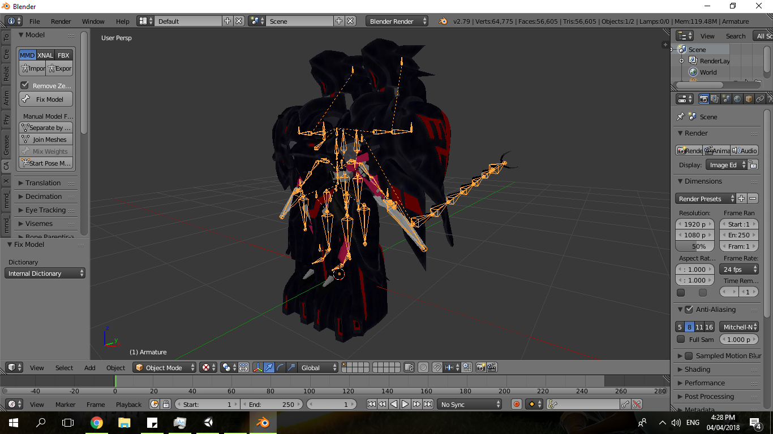773x434 pixels.
Task: Open the pivot point menu
Action: [229, 367]
